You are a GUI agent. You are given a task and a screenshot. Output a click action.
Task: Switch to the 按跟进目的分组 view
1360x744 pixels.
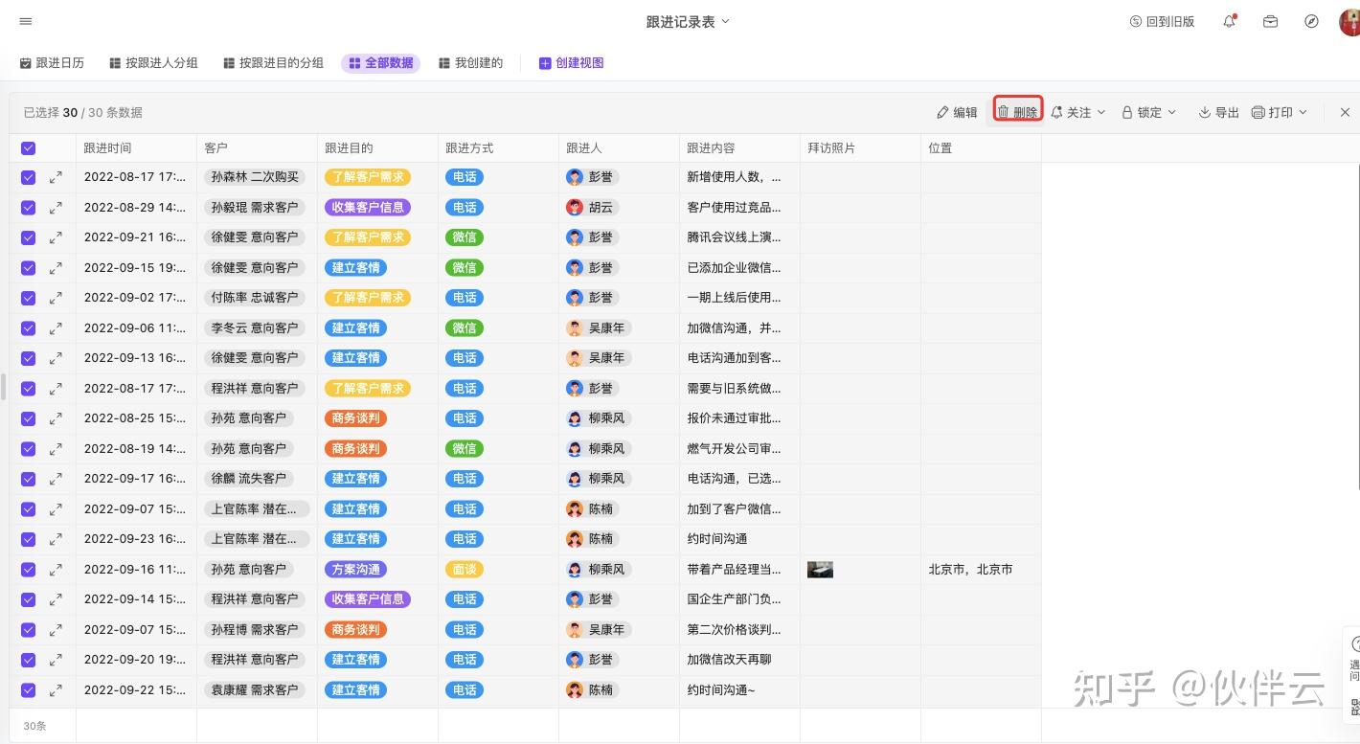[273, 63]
